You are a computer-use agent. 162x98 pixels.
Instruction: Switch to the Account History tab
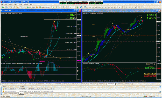pos(13,94)
